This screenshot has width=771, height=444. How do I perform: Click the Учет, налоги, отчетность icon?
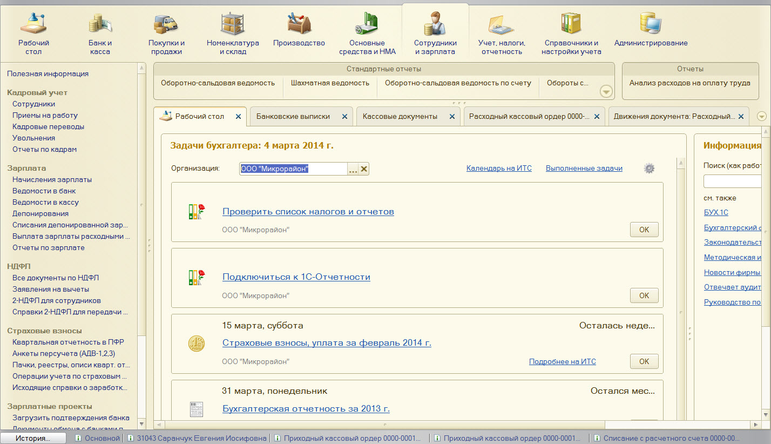502,25
